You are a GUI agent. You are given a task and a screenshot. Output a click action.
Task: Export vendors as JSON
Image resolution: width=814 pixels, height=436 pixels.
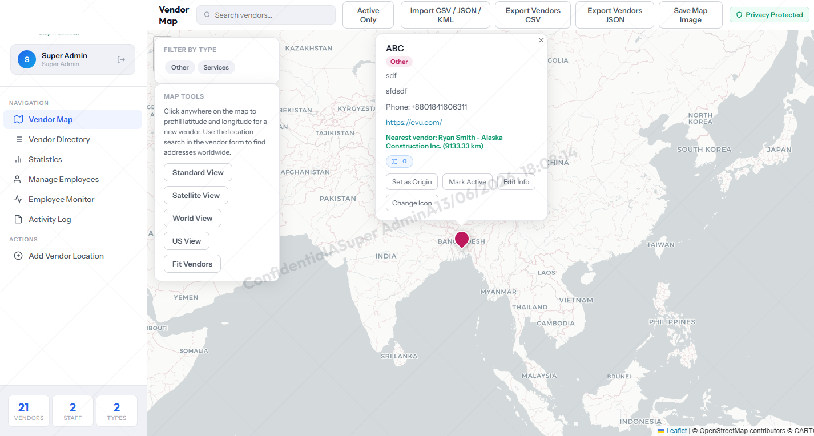(615, 15)
